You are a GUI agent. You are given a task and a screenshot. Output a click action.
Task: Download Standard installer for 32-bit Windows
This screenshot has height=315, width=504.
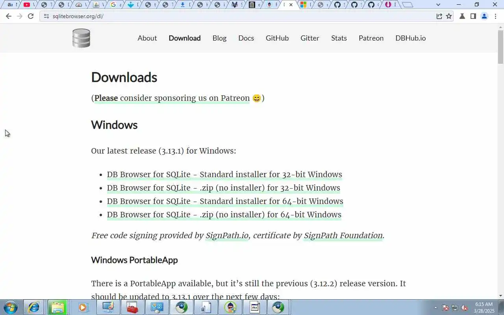(224, 174)
